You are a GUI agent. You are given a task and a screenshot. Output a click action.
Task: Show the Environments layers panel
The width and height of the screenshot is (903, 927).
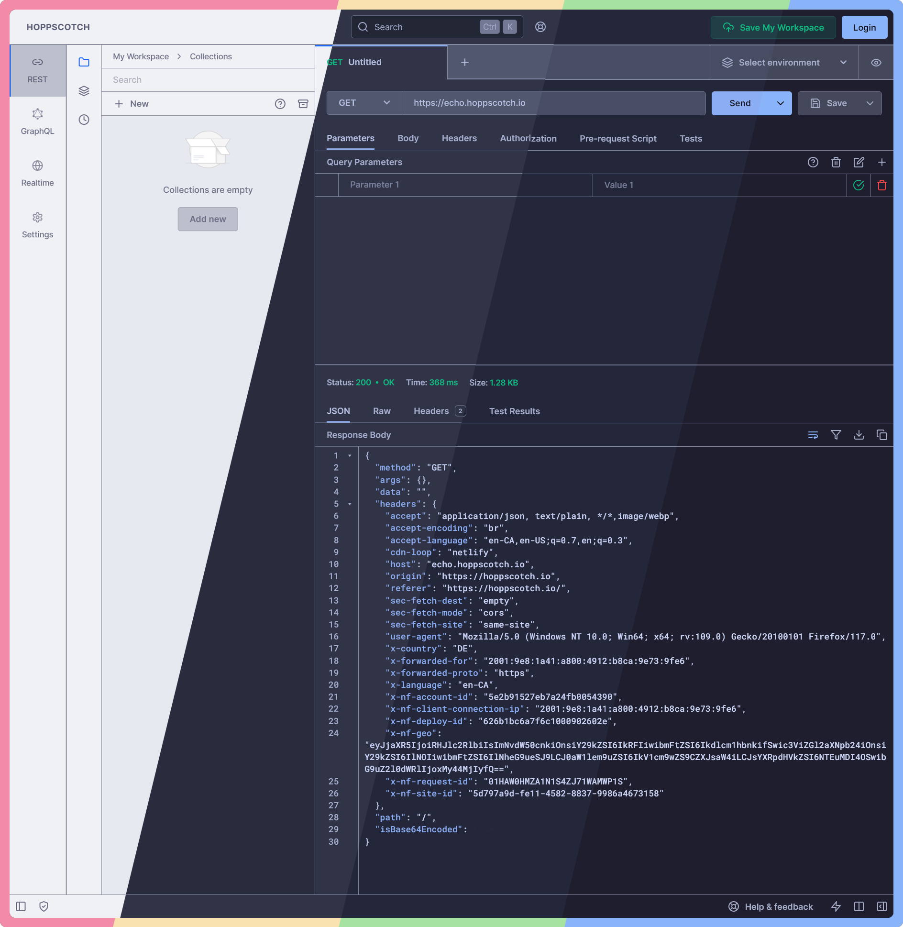pyautogui.click(x=84, y=91)
